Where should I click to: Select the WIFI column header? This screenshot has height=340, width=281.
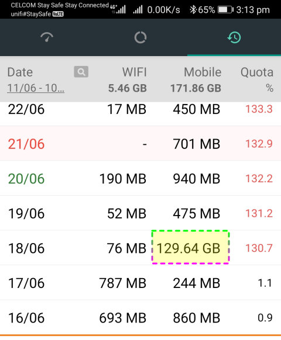(134, 72)
